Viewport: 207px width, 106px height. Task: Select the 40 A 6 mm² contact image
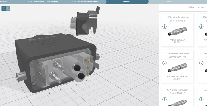click(177, 103)
